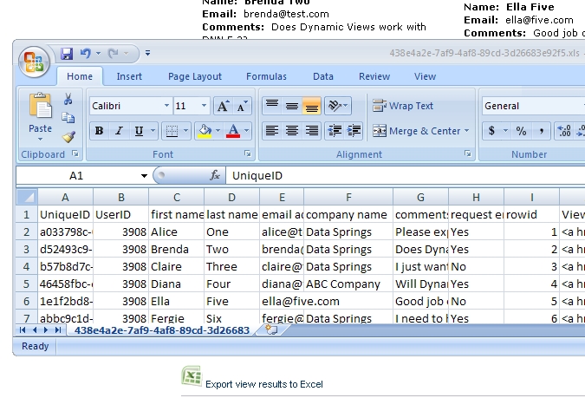This screenshot has width=585, height=398.
Task: Open underline style dropdown arrow
Action: pyautogui.click(x=153, y=131)
